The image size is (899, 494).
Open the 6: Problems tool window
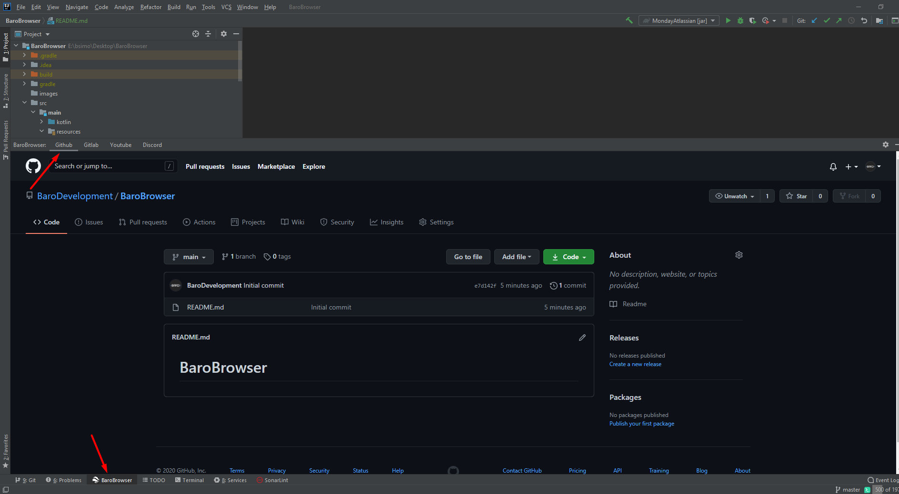tap(63, 480)
